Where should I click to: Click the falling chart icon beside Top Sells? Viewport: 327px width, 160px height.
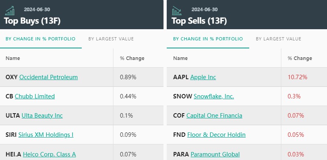pyautogui.click(x=177, y=10)
